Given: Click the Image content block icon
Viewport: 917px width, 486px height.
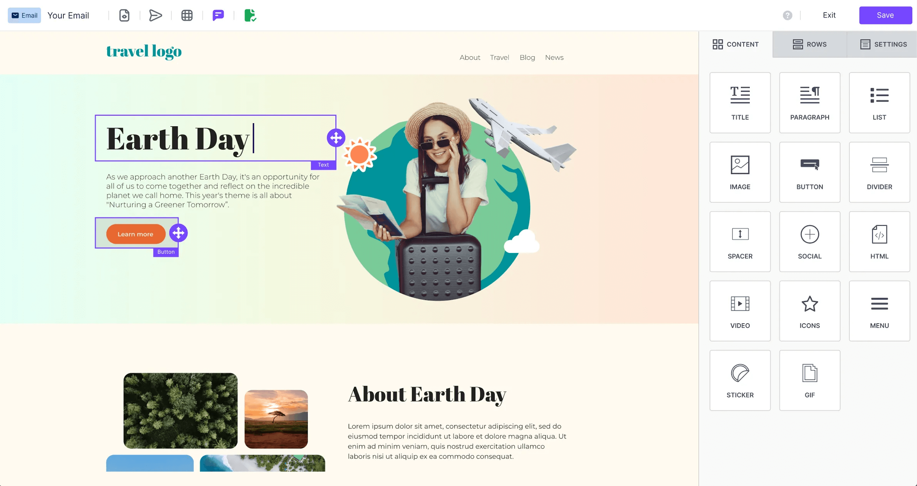Looking at the screenshot, I should [x=740, y=172].
